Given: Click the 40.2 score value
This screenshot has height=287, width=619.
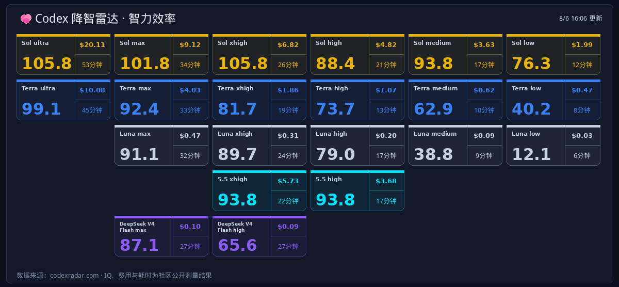Looking at the screenshot, I should pos(531,109).
